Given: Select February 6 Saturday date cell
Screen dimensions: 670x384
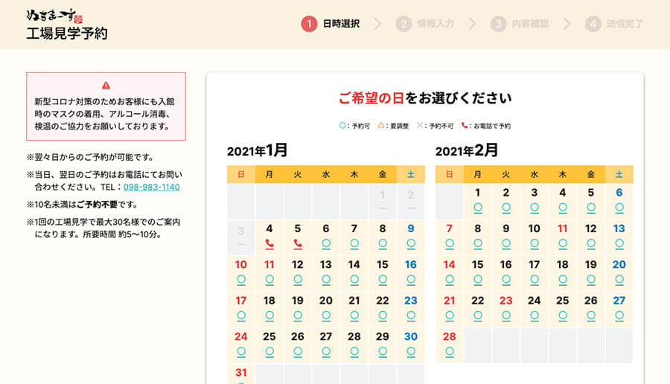Looking at the screenshot, I should coord(619,200).
